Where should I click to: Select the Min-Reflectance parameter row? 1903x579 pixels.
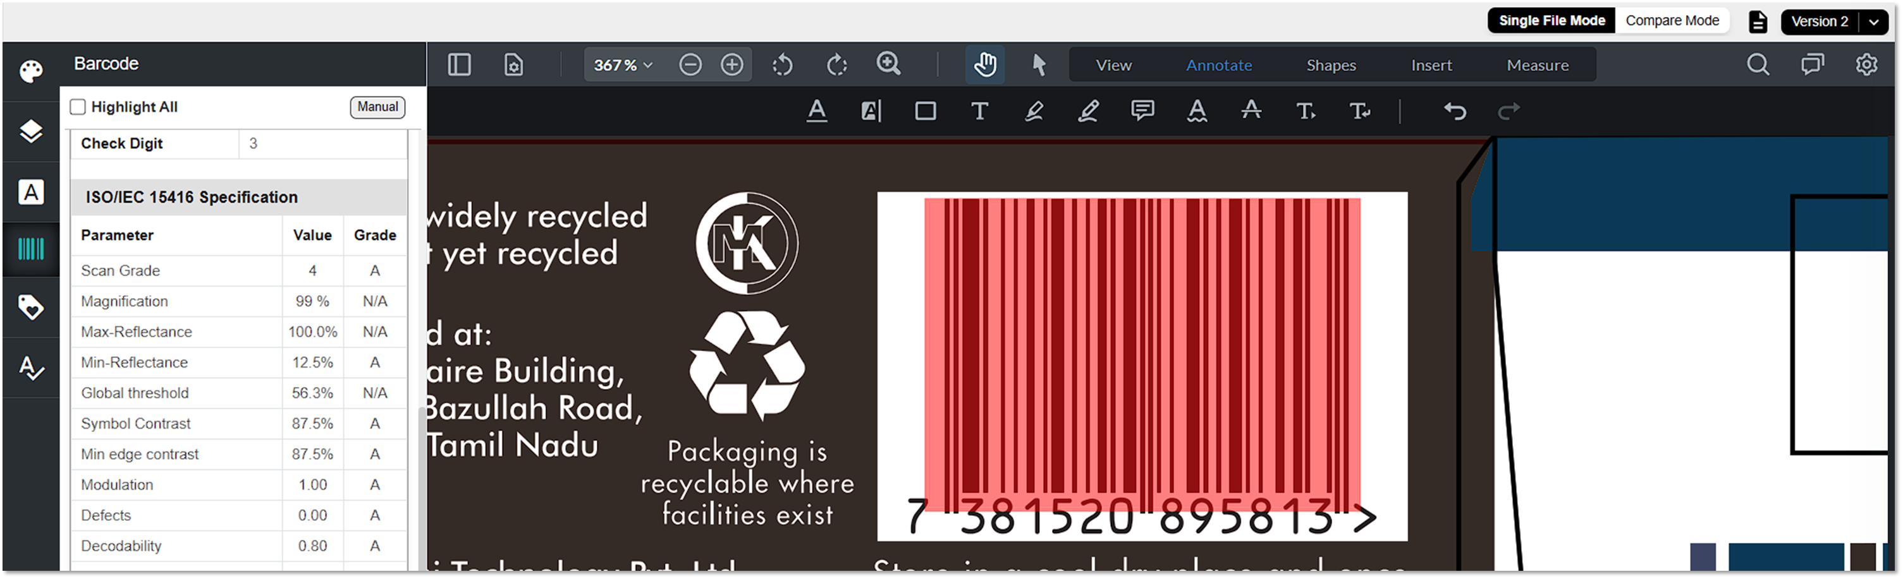click(x=240, y=362)
